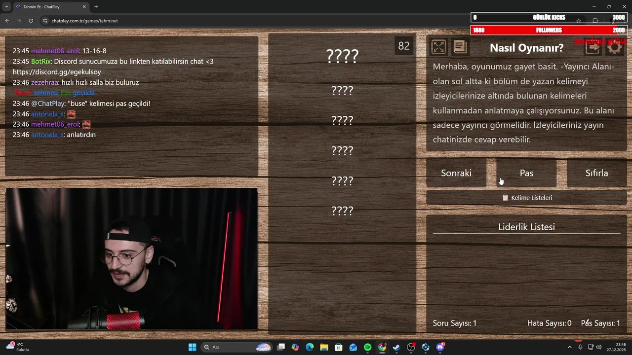Open a new browser tab
Image resolution: width=632 pixels, height=355 pixels.
pyautogui.click(x=96, y=7)
